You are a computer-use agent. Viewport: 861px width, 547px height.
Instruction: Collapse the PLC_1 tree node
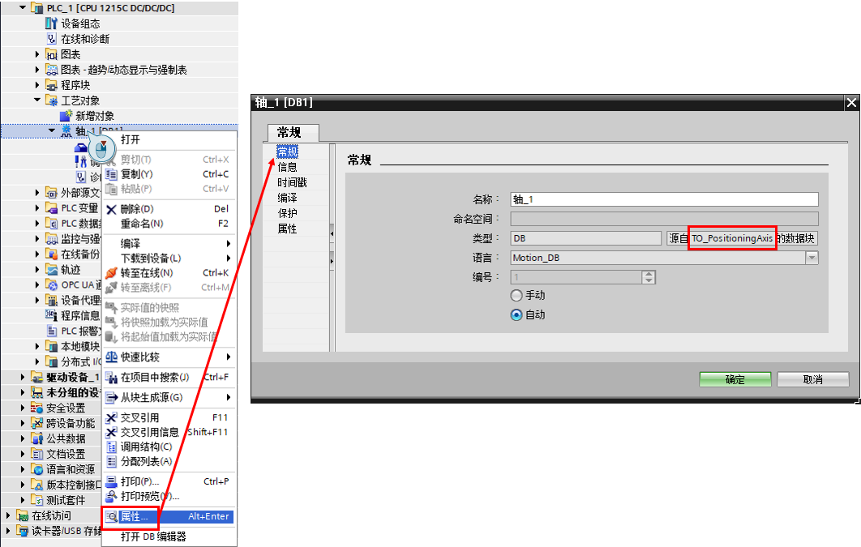coord(23,7)
